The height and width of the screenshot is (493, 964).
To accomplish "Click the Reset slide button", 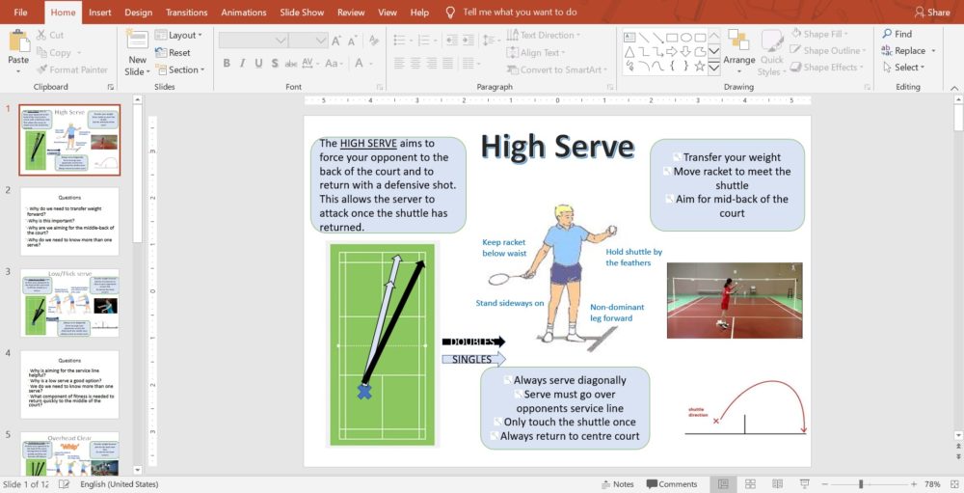I will tap(174, 52).
